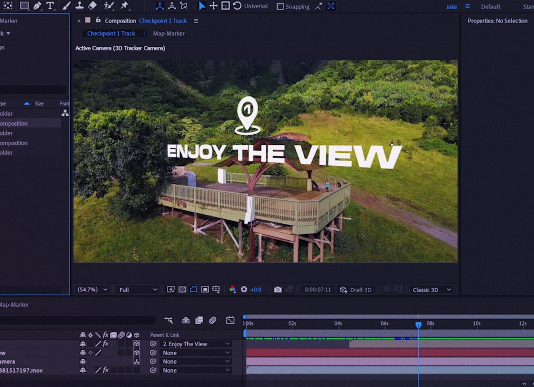
Task: Click the Reset Exposure icon
Action: click(x=244, y=289)
